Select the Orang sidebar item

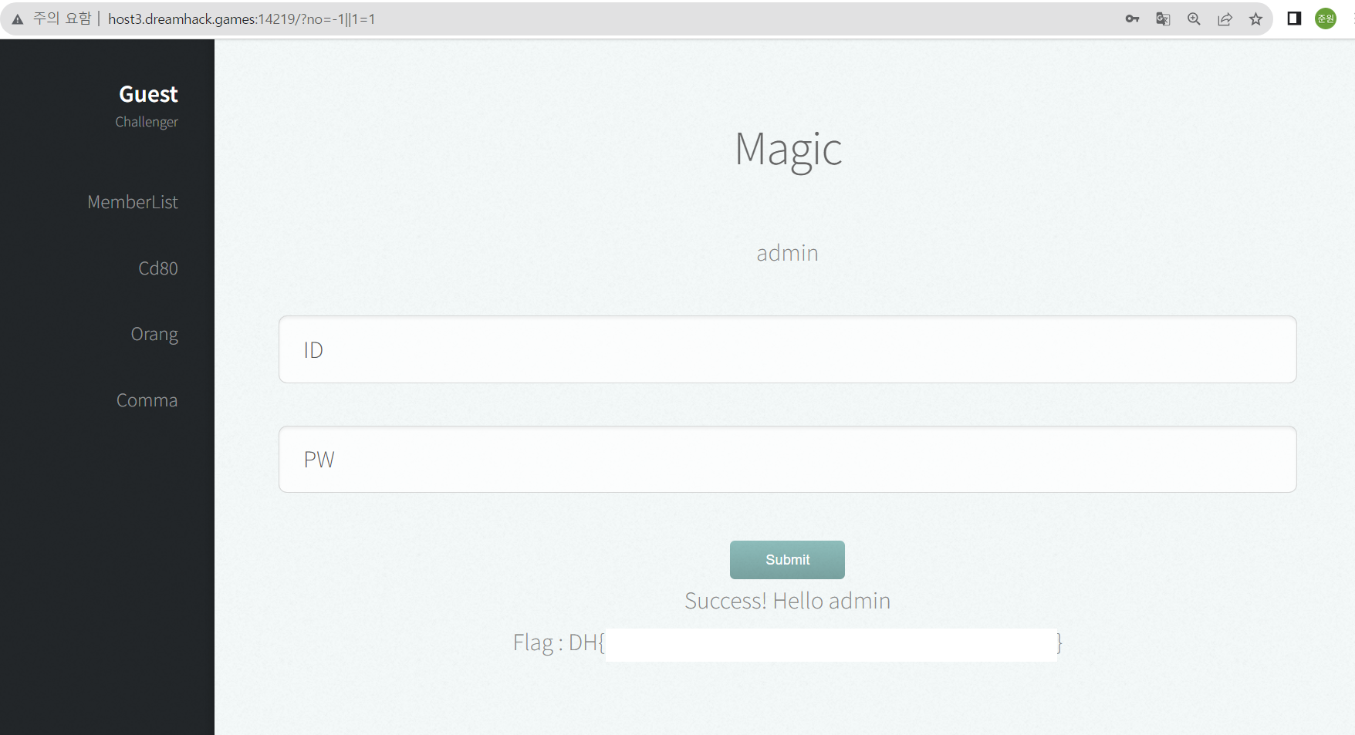click(x=154, y=335)
